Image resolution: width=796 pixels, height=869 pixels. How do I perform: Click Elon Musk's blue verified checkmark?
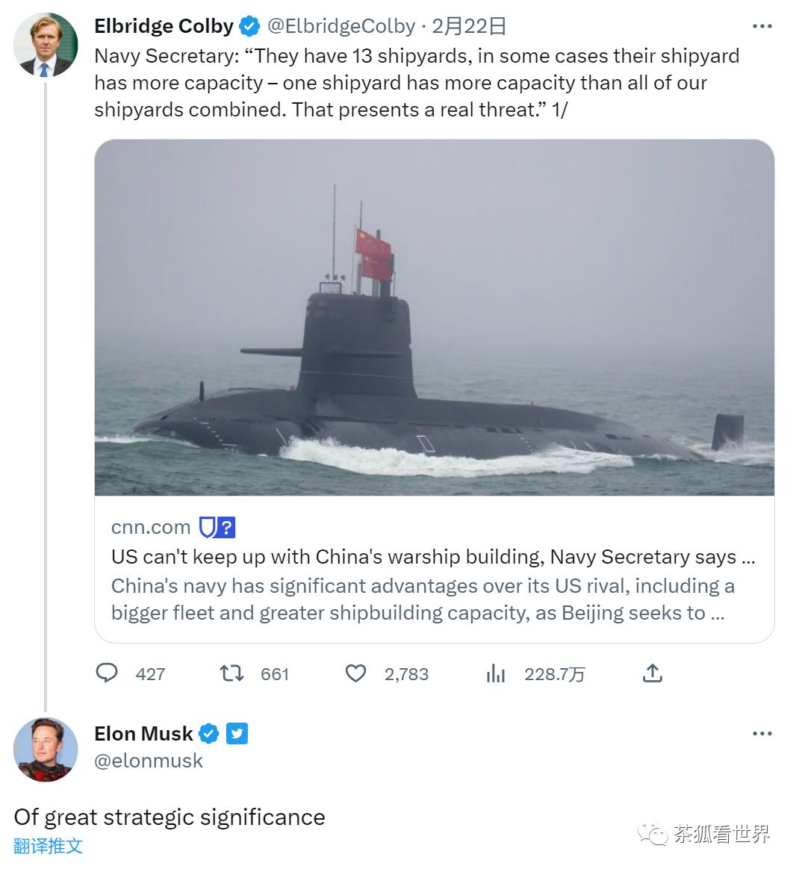(x=209, y=734)
